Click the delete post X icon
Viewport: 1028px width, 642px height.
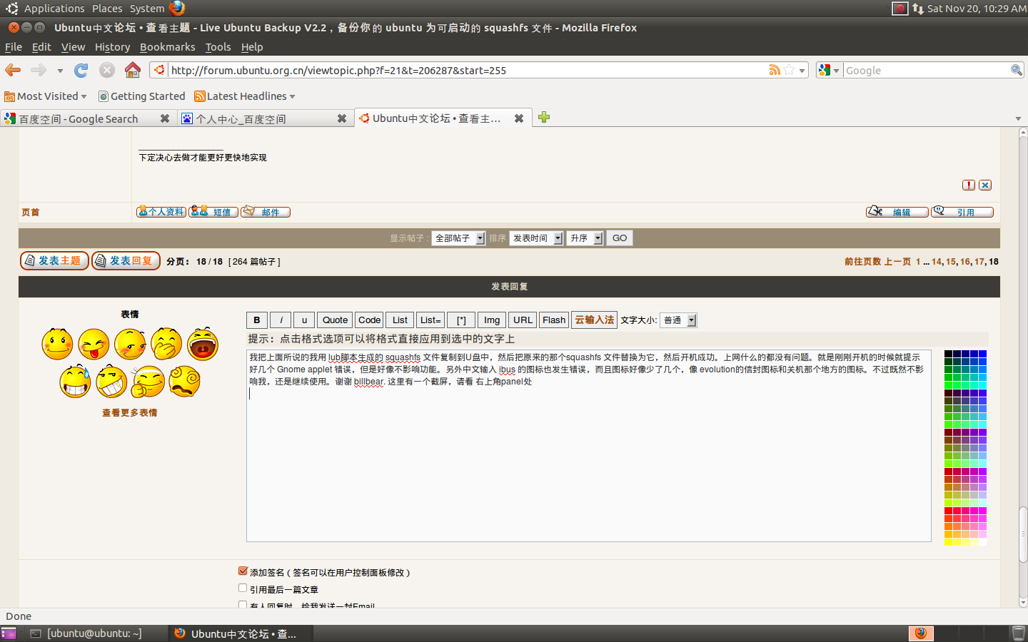pos(985,185)
